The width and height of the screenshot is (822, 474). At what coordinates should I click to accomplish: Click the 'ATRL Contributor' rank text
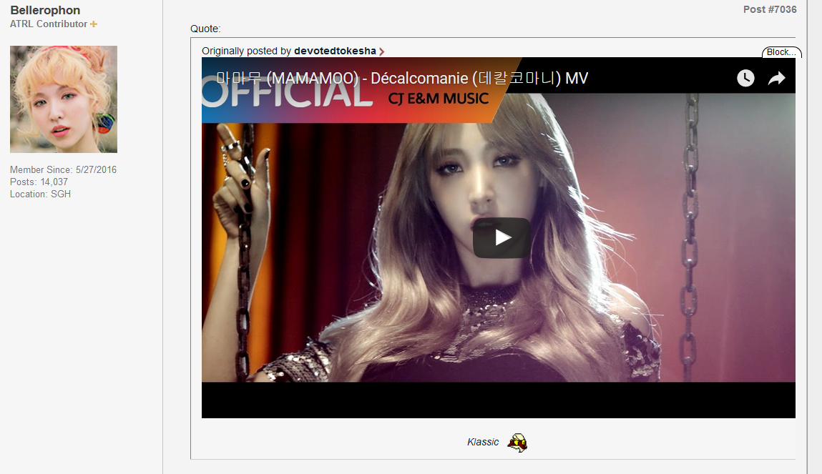click(48, 24)
